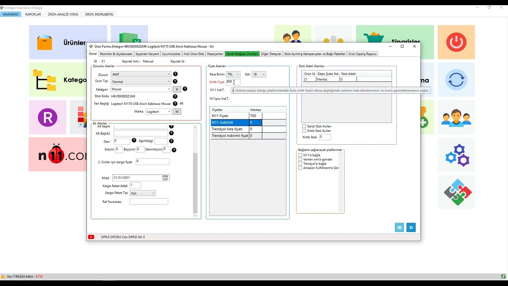Click the help icon beside Alt Başlık2

coord(171,133)
